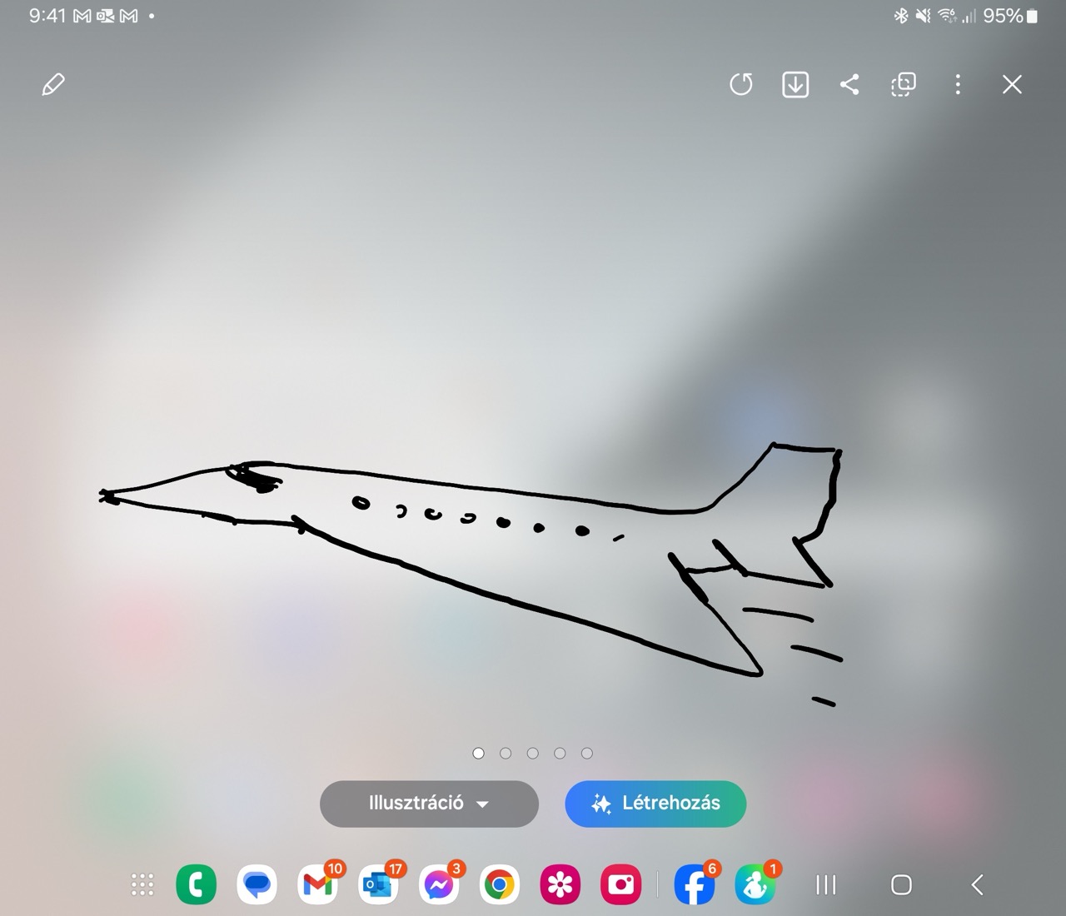Image resolution: width=1066 pixels, height=916 pixels.
Task: Tap the recent apps navigation button
Action: [x=825, y=885]
